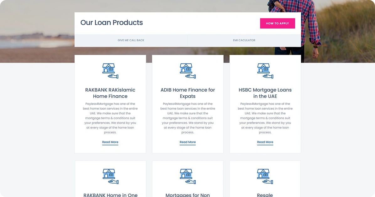Click the pink HOW TO APPLY button
This screenshot has height=197, width=375.
277,23
